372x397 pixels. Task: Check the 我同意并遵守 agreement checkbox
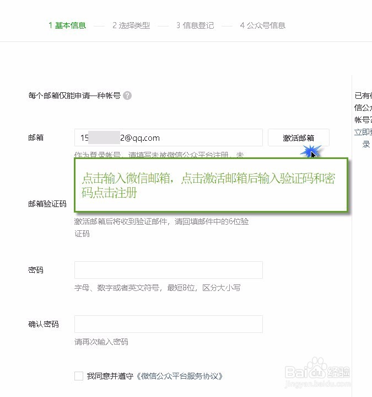[79, 376]
